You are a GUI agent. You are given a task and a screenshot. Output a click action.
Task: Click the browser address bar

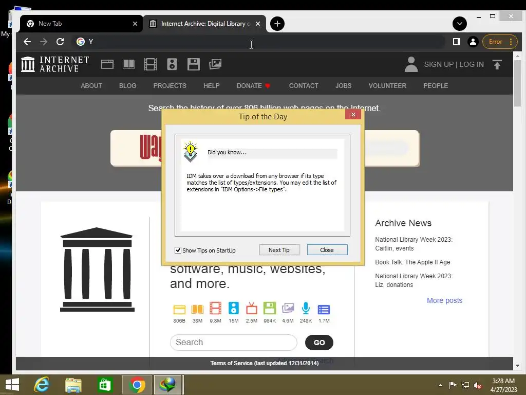pyautogui.click(x=258, y=42)
